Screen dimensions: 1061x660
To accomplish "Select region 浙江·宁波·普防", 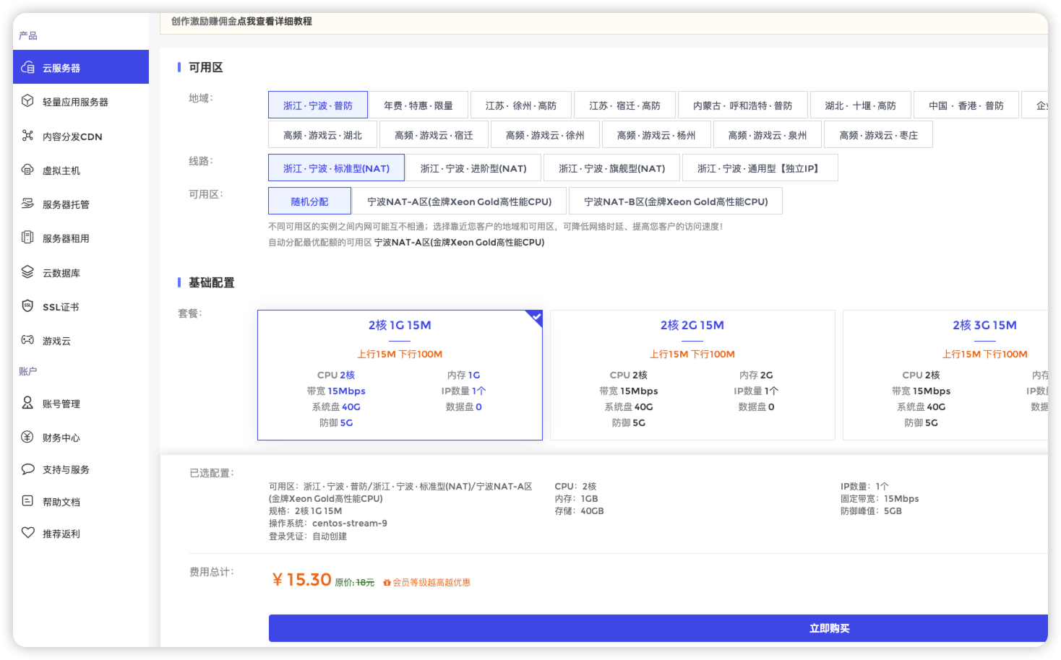I will [x=318, y=105].
